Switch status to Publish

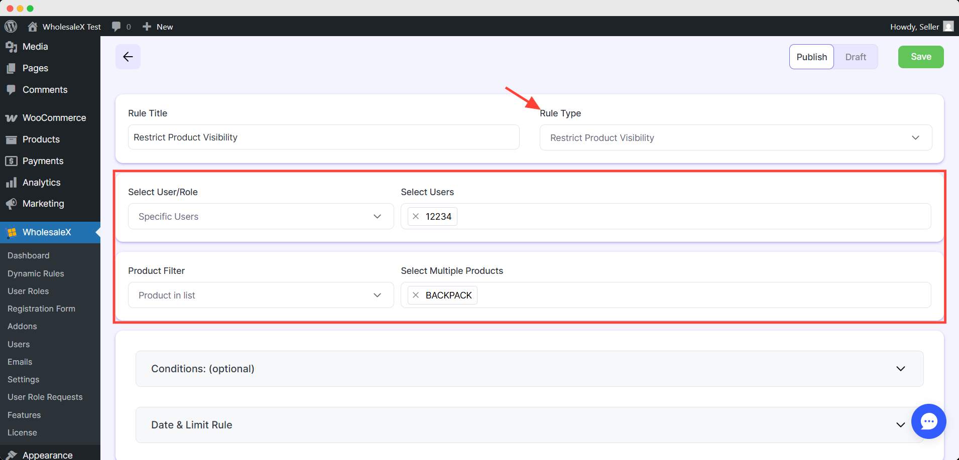(811, 57)
